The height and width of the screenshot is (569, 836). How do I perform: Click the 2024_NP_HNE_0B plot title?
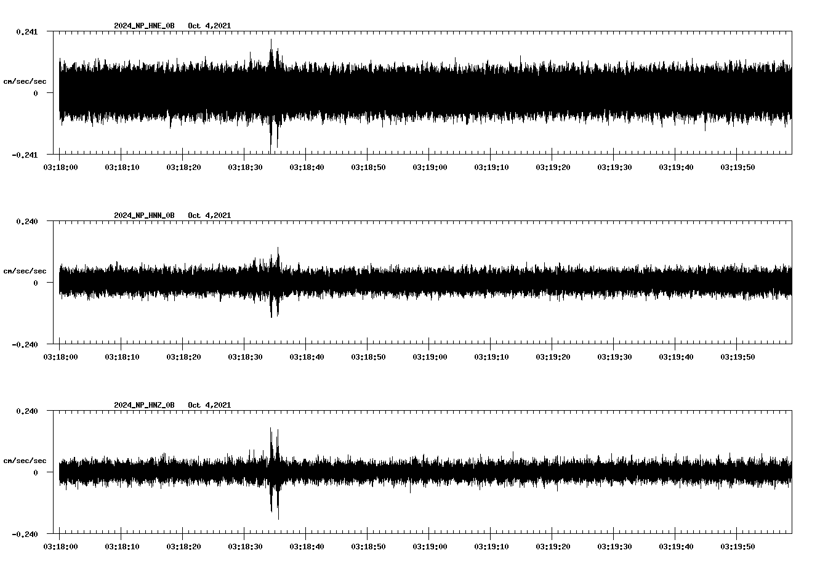(x=144, y=26)
